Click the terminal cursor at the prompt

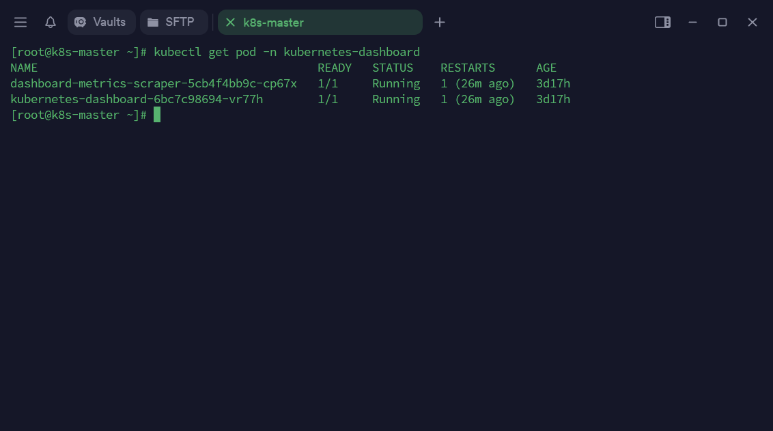(x=157, y=115)
